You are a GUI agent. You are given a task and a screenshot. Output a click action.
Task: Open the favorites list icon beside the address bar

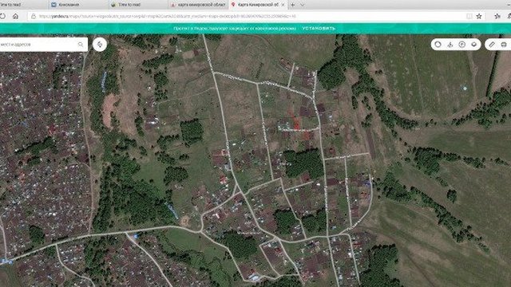(497, 16)
